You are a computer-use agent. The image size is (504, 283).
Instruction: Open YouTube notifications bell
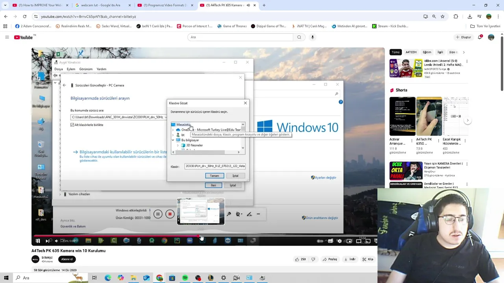[480, 37]
